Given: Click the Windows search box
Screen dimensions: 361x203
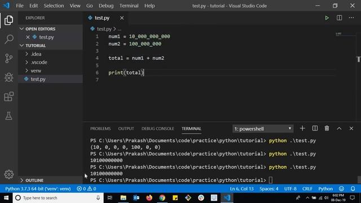Looking at the screenshot, I should pyautogui.click(x=58, y=198).
